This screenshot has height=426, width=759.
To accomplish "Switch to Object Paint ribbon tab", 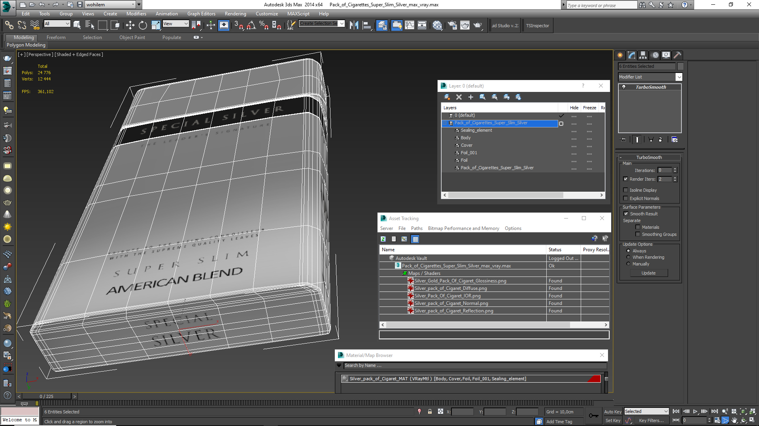I will point(132,37).
